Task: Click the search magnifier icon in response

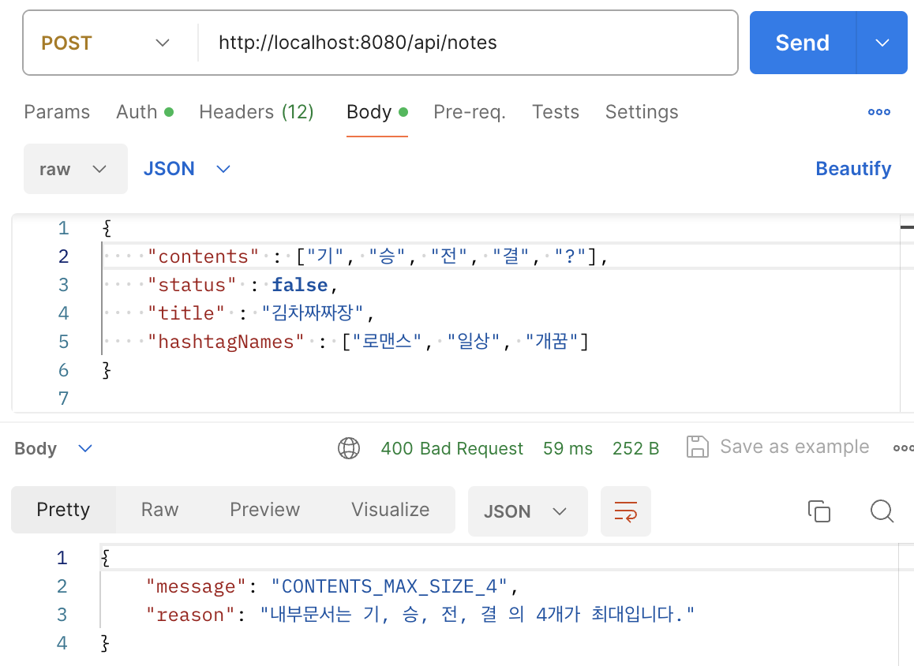Action: 882,511
